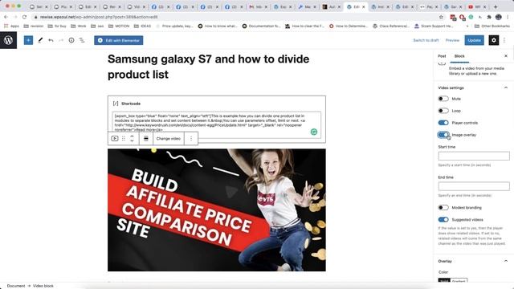Open video block more options menu
This screenshot has width=514, height=289.
pos(191,139)
